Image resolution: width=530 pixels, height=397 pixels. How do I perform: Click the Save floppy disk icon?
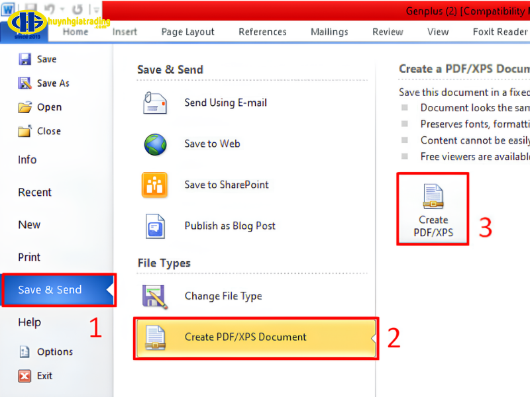pyautogui.click(x=25, y=60)
